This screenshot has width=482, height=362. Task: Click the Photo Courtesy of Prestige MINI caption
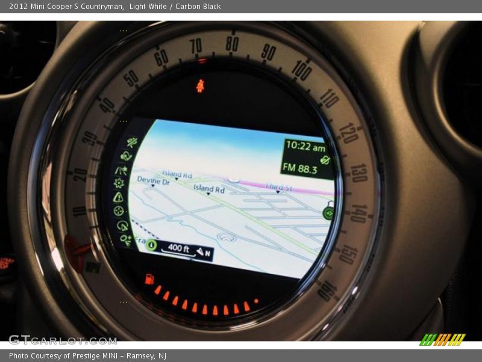(x=87, y=356)
